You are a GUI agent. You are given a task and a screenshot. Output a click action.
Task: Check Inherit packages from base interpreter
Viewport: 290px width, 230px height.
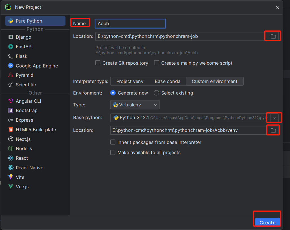(x=113, y=142)
